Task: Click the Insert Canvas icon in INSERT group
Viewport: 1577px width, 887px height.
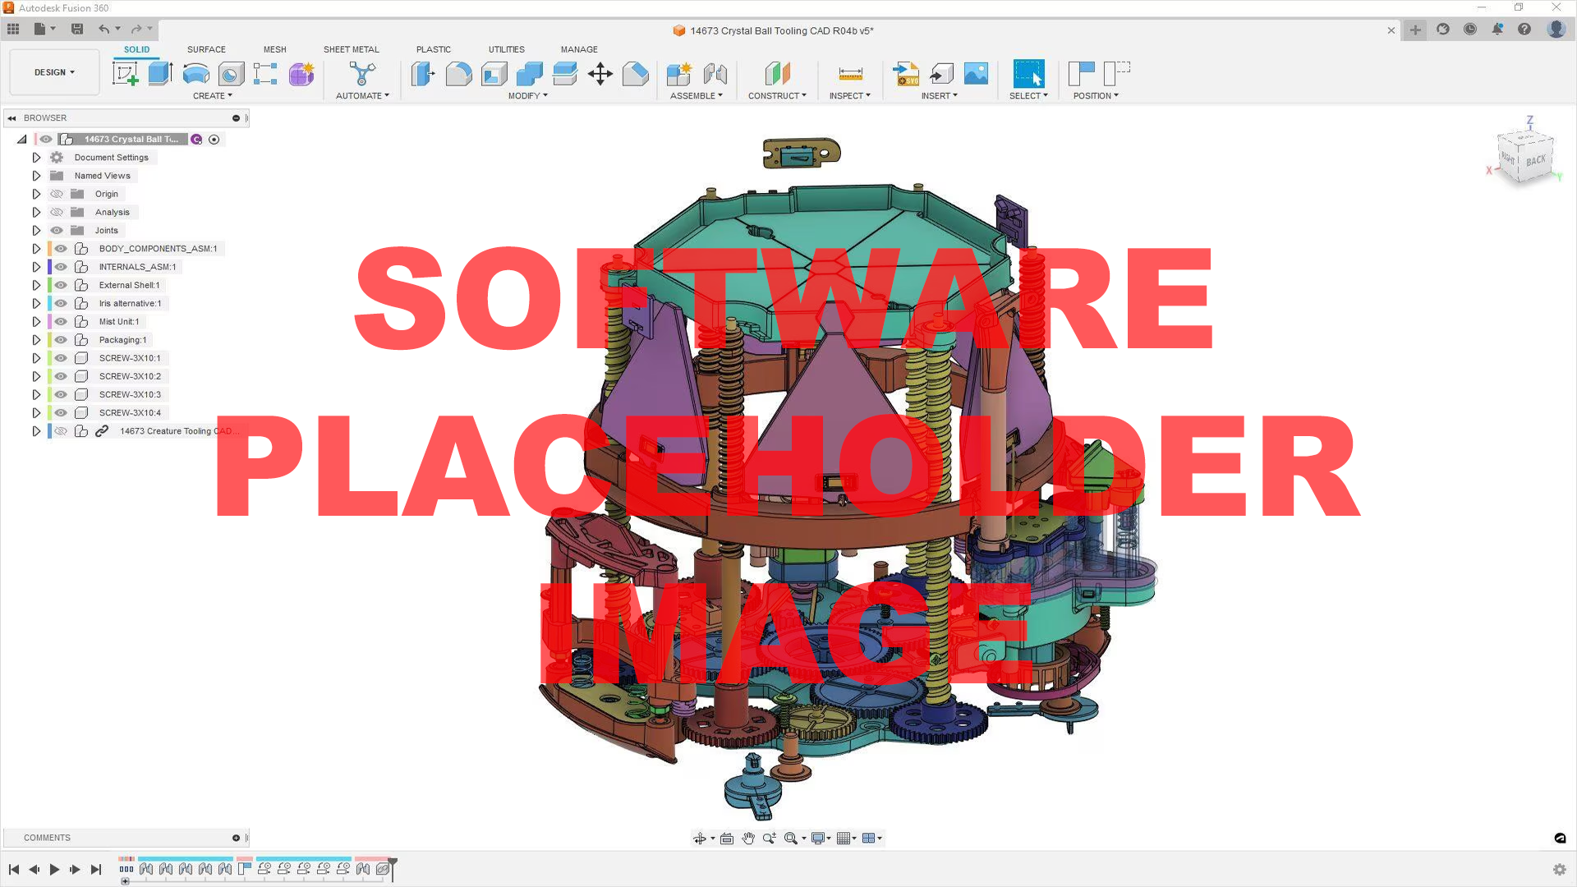Action: coord(976,73)
